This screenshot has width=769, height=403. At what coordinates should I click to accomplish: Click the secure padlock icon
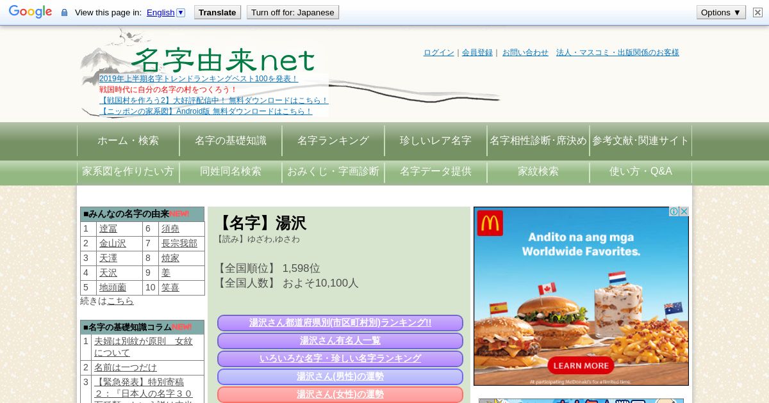[x=64, y=13]
